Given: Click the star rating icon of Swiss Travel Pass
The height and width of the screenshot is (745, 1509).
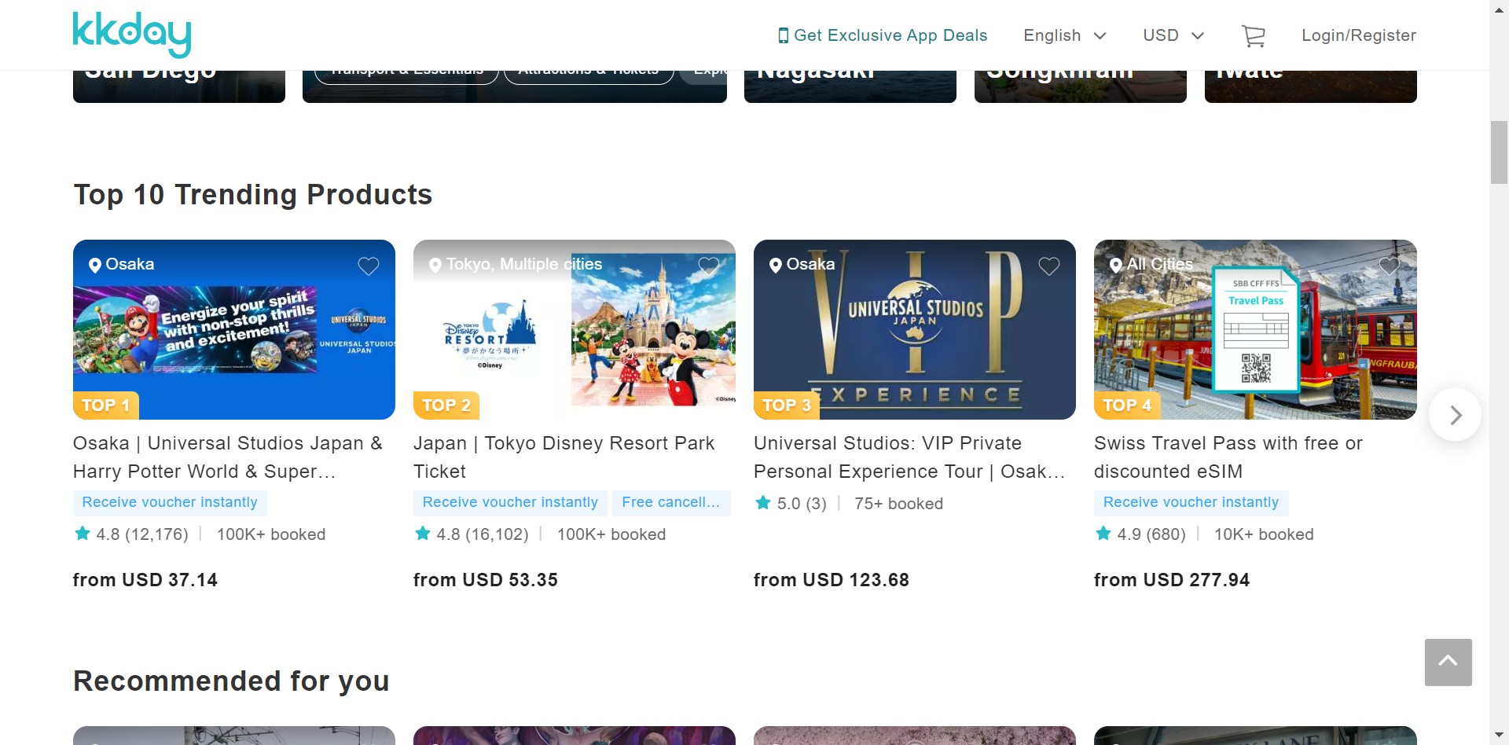Looking at the screenshot, I should [1103, 534].
